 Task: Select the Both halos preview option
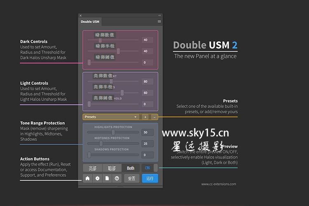tap(131, 168)
